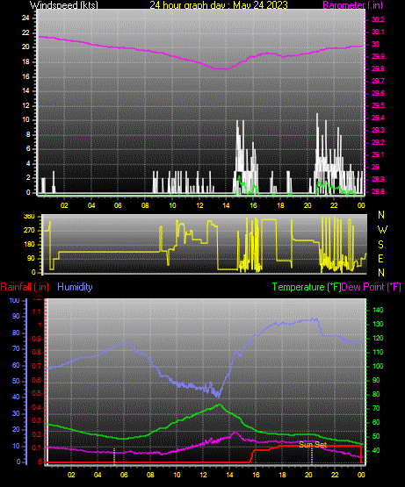
Task: Click the barometer axis value "29.5"
Action: tap(378, 105)
